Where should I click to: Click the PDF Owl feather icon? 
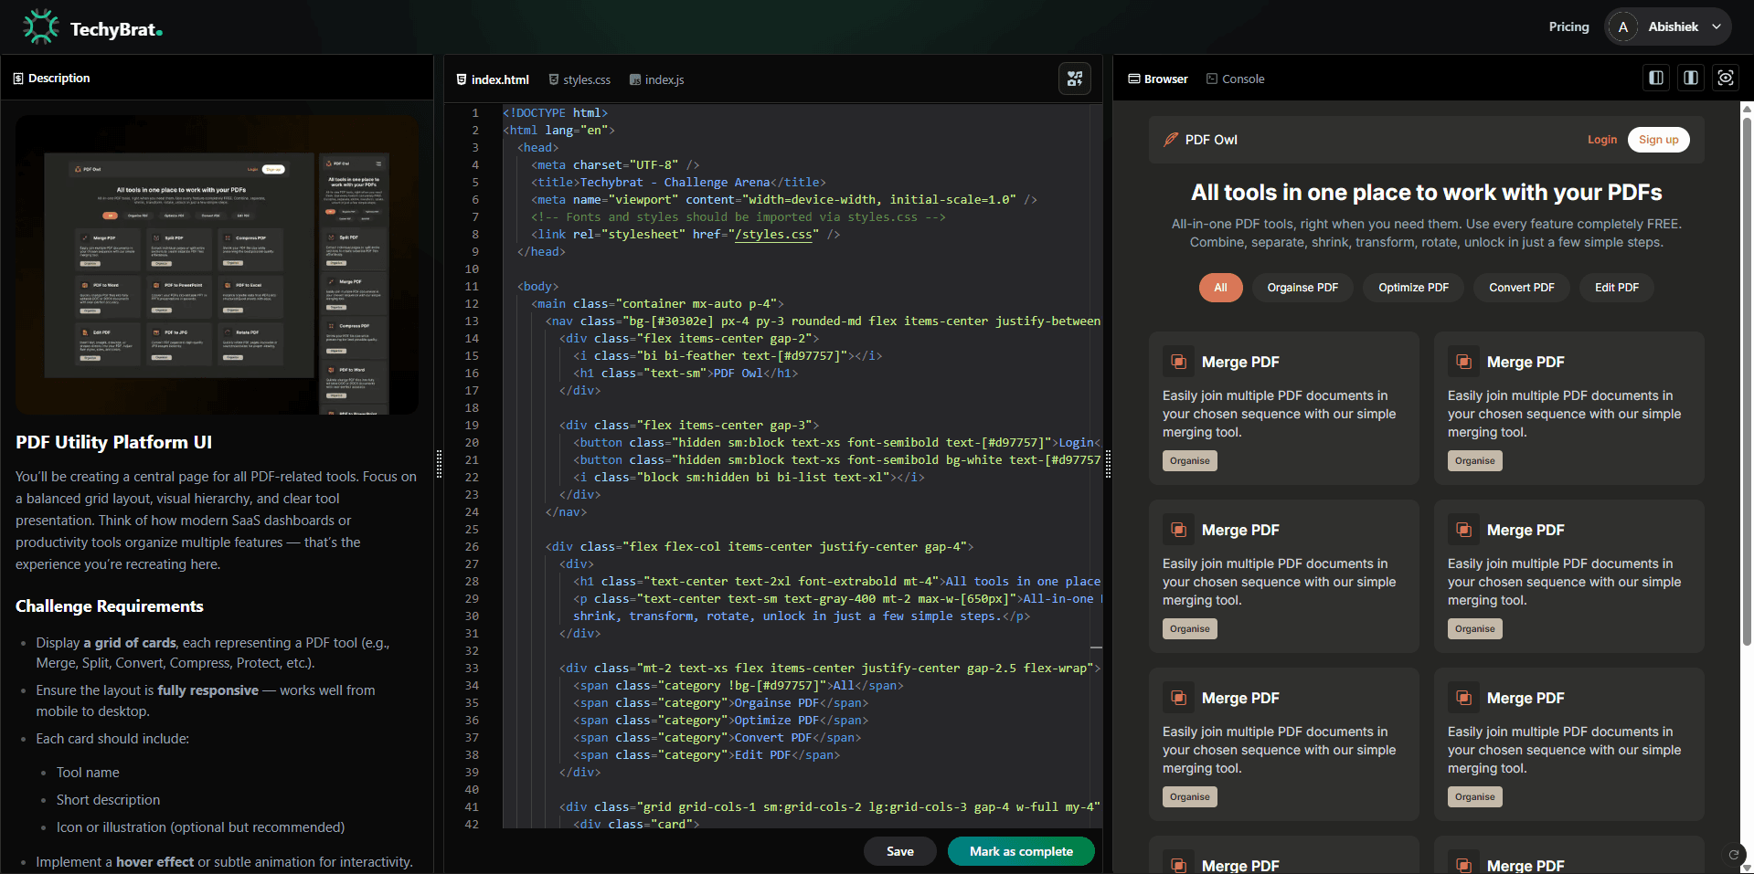(x=1170, y=140)
